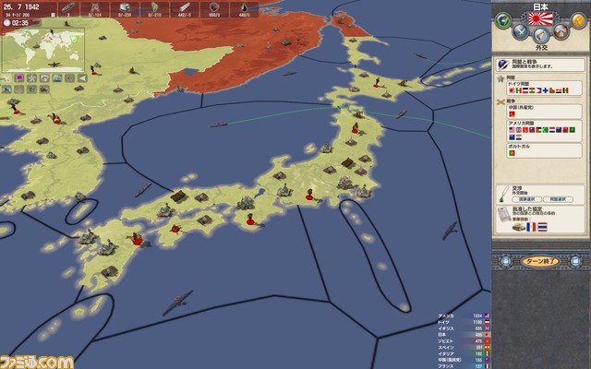Click the resource icon reading 0/-124
The image size is (591, 369).
(95, 8)
